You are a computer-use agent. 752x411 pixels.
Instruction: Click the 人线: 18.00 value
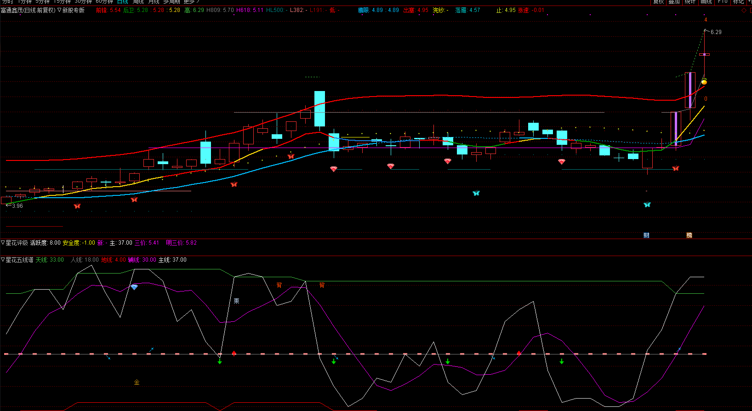pyautogui.click(x=85, y=260)
